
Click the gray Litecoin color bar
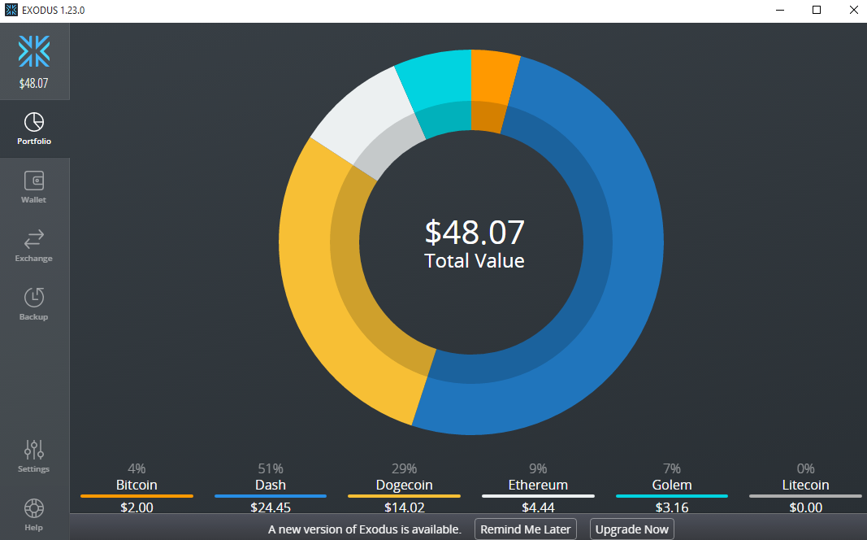(805, 496)
